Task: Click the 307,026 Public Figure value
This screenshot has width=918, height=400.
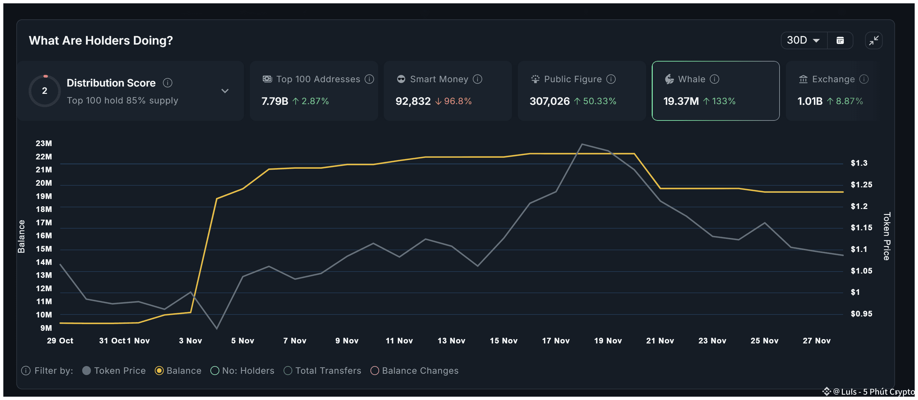Action: click(x=550, y=101)
